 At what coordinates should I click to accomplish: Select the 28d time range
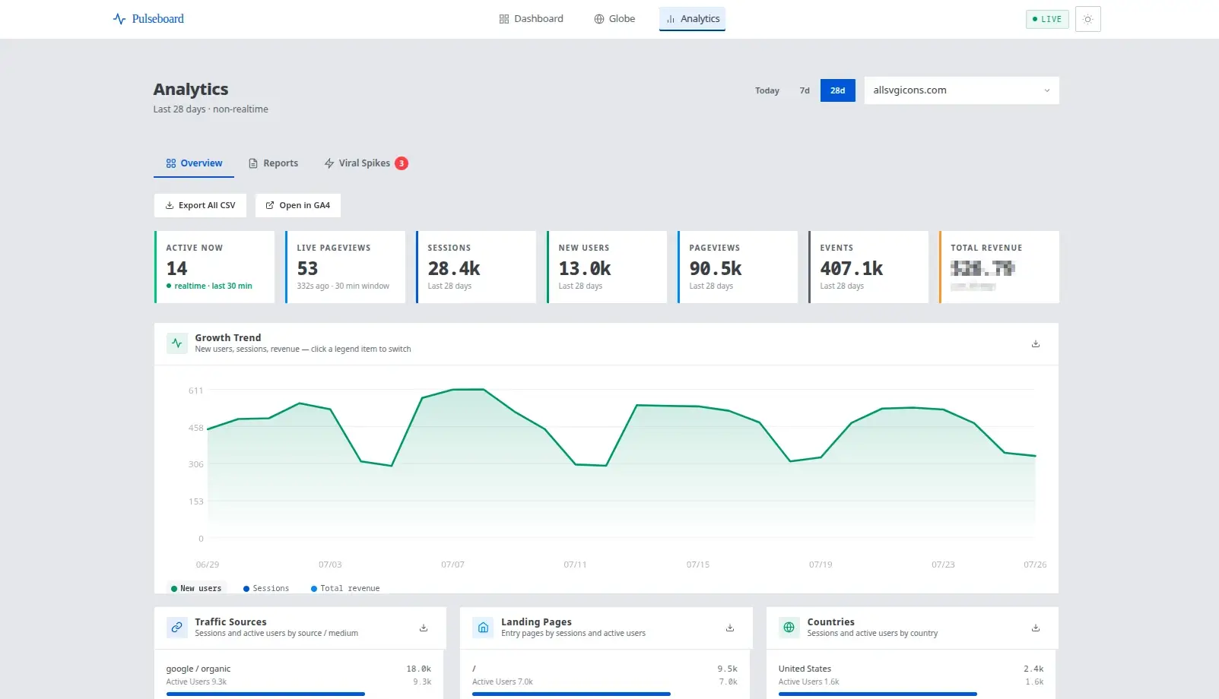(x=837, y=90)
